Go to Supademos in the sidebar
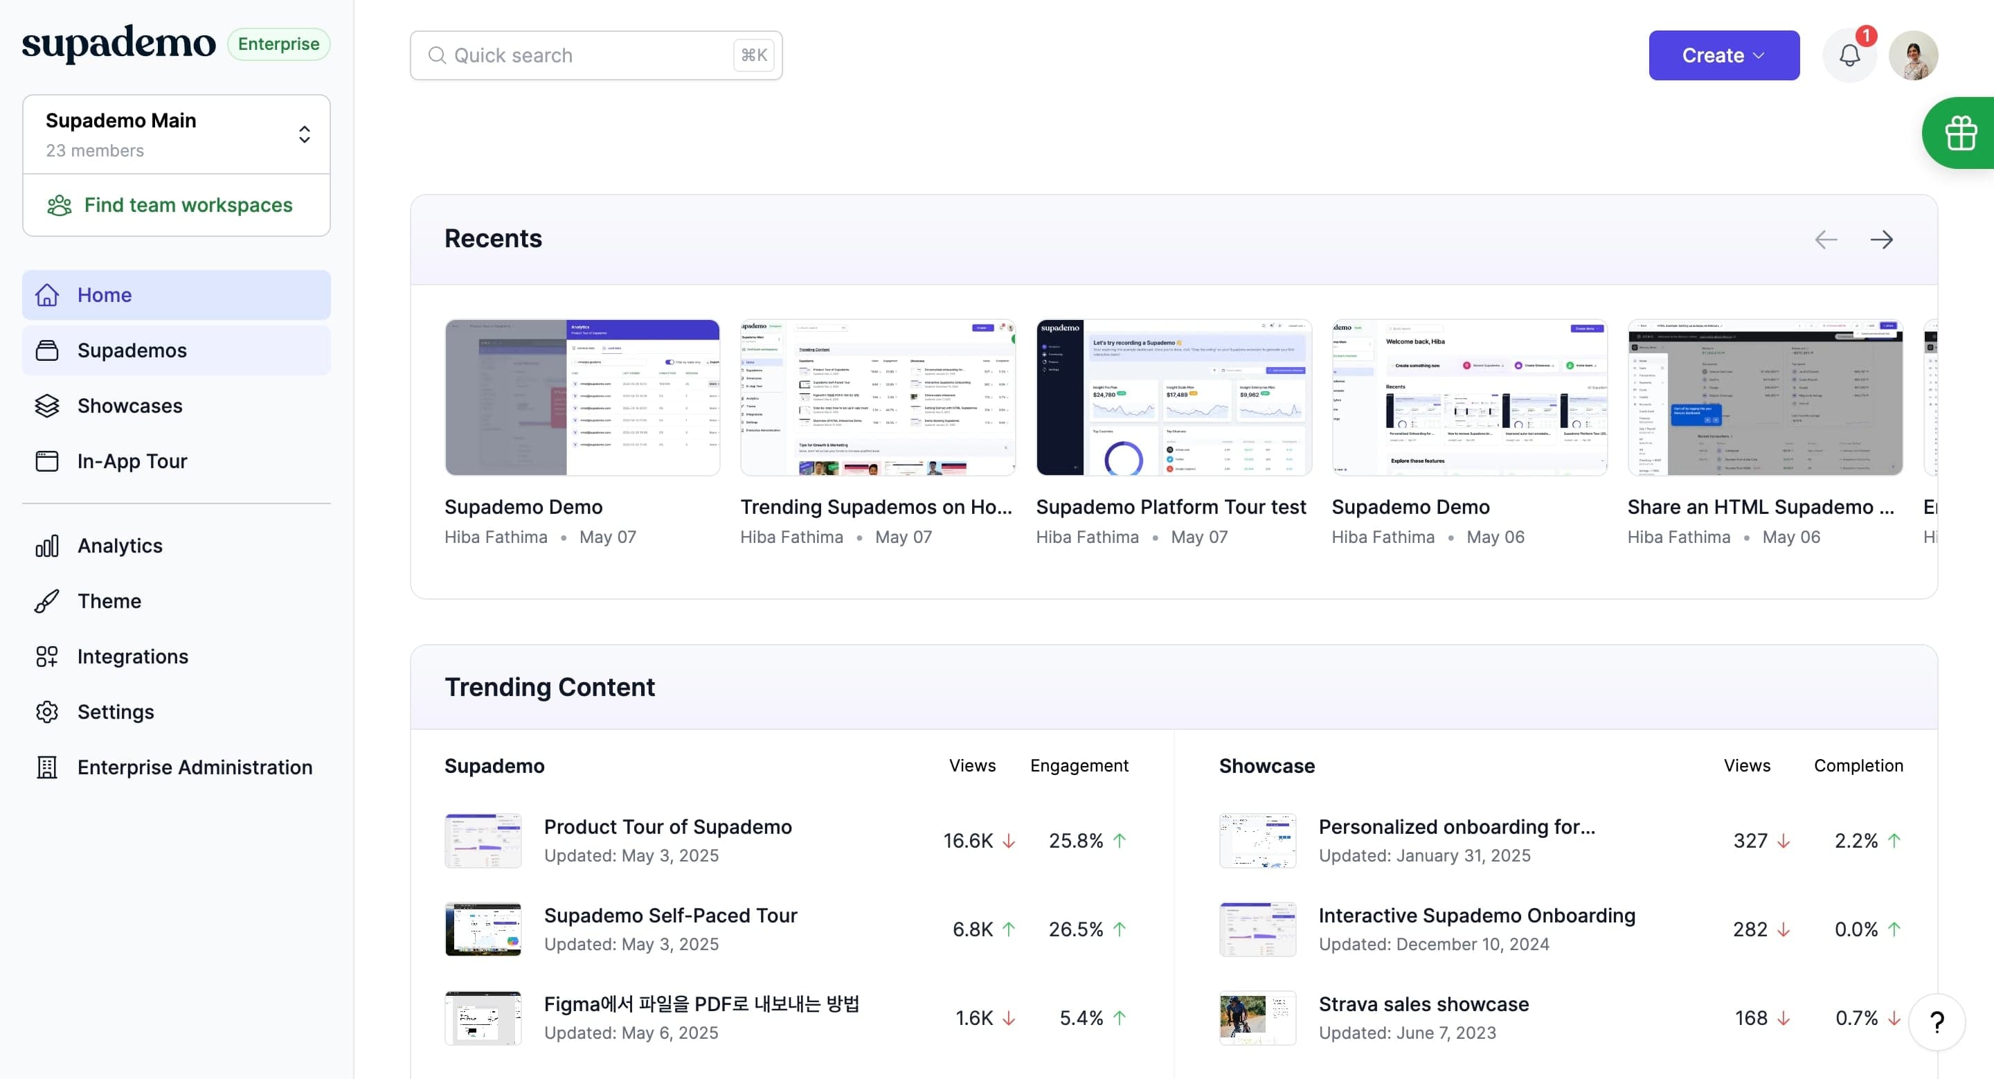The image size is (1994, 1079). [177, 350]
